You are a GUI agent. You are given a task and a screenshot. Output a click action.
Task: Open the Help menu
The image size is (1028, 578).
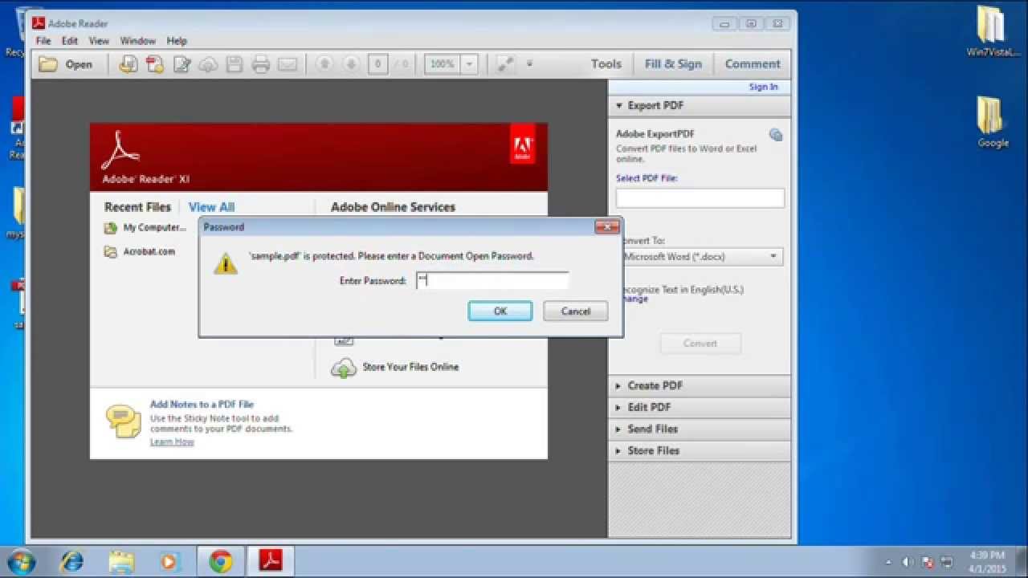coord(177,41)
